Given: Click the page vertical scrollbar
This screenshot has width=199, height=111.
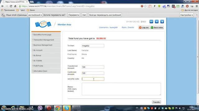Looking at the screenshot, I should pos(198,57).
